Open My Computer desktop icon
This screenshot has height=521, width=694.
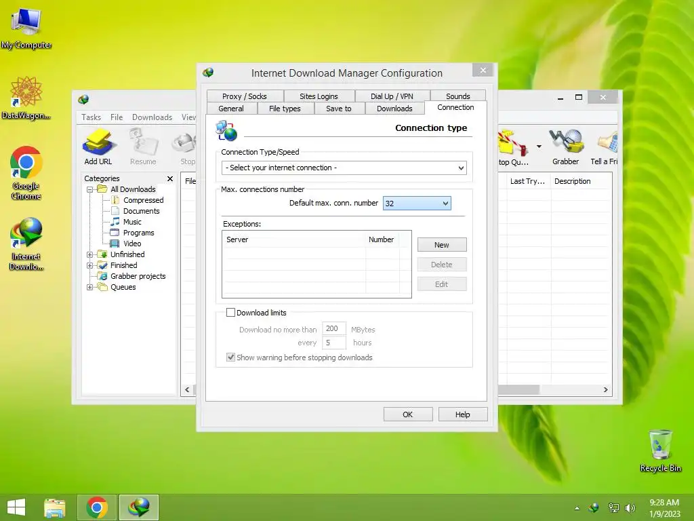coord(26,27)
